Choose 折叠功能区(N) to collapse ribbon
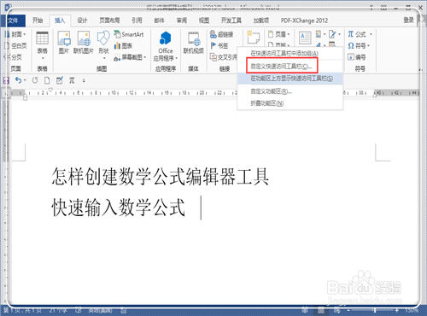 click(290, 103)
